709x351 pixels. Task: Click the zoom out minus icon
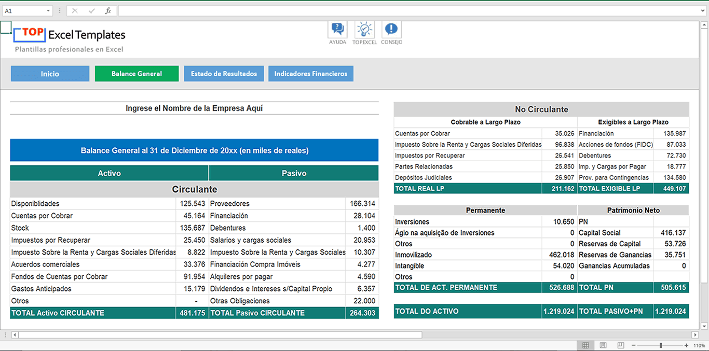tap(634, 345)
